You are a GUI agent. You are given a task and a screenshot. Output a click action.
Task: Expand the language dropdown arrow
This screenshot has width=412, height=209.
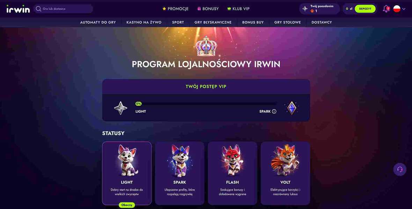[x=404, y=9]
